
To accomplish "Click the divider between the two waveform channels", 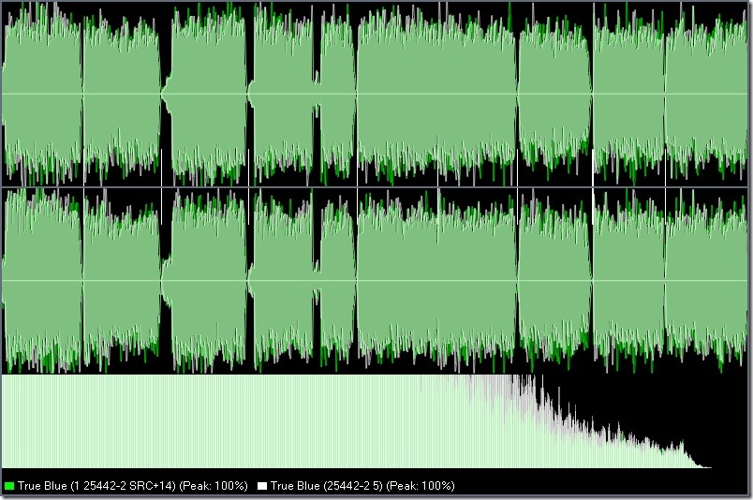I will (x=375, y=187).
